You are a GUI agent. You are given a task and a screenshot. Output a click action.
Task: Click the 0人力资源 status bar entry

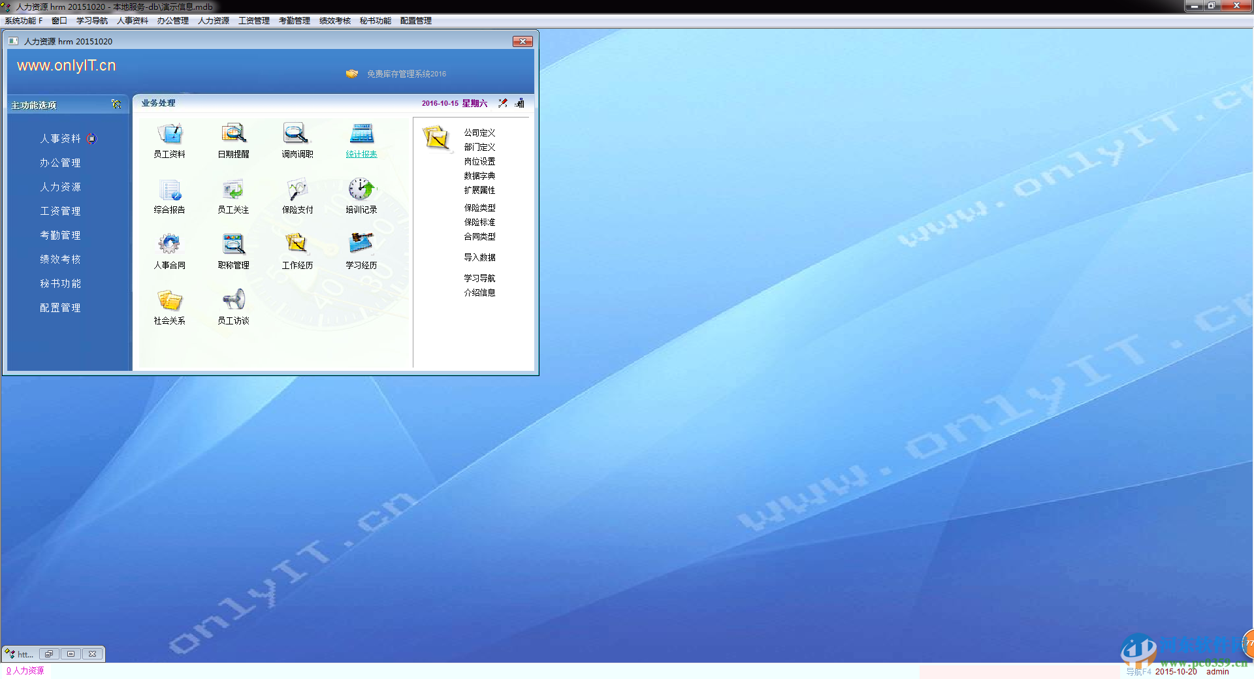(x=25, y=671)
